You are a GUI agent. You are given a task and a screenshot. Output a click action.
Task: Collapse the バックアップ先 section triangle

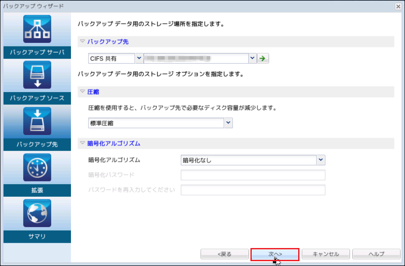point(82,41)
